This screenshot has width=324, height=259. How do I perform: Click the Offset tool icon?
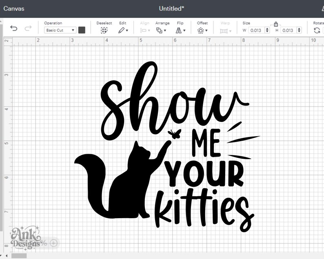coord(201,31)
